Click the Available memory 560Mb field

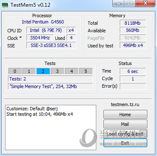[133, 30]
